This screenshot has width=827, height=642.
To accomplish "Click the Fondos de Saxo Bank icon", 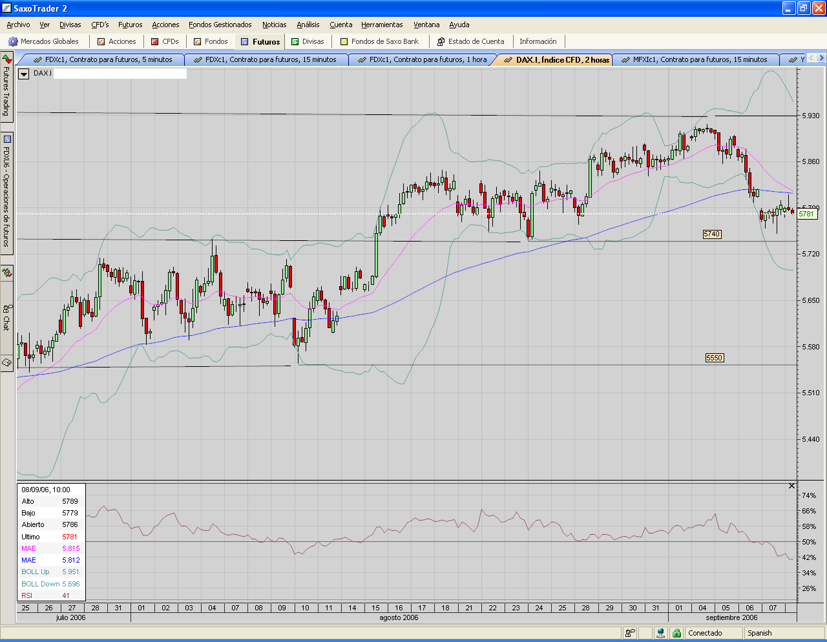I will click(x=344, y=41).
